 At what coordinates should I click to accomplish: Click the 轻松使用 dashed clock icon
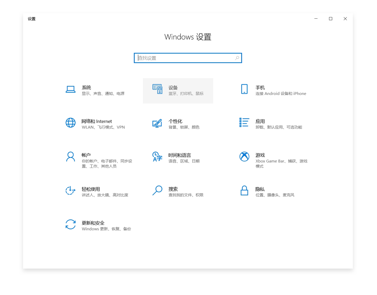pyautogui.click(x=70, y=190)
